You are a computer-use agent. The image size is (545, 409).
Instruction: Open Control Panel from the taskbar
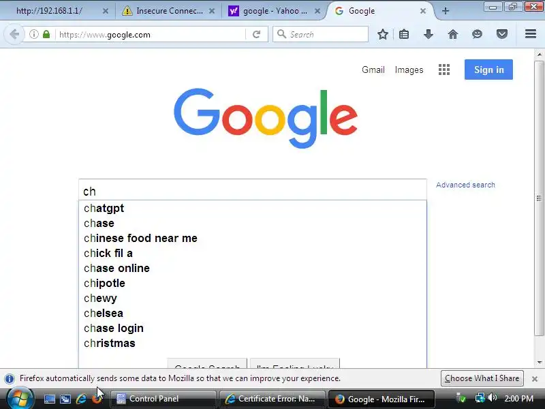click(x=163, y=399)
